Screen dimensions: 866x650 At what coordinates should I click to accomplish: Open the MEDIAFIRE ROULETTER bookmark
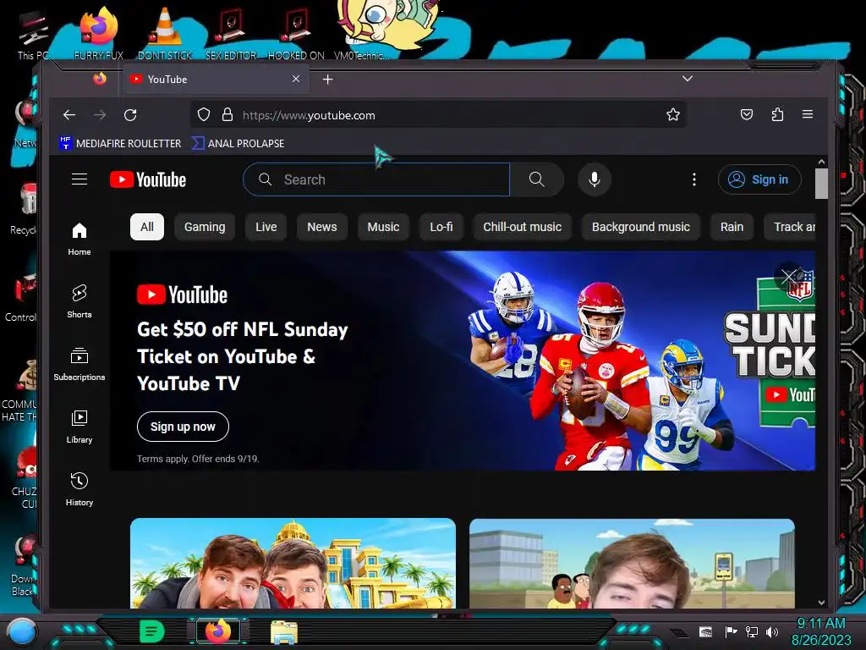click(x=120, y=143)
